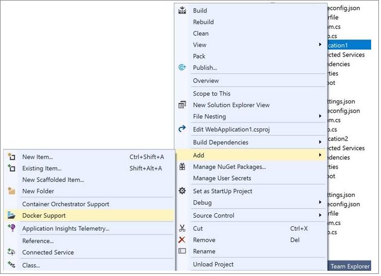Click the Set as StartUp Project gear icon
Viewport: 381px width, 276px height.
pos(182,191)
